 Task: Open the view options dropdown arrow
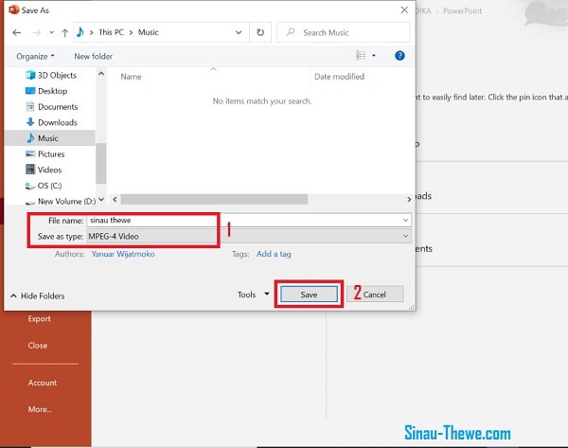(374, 56)
